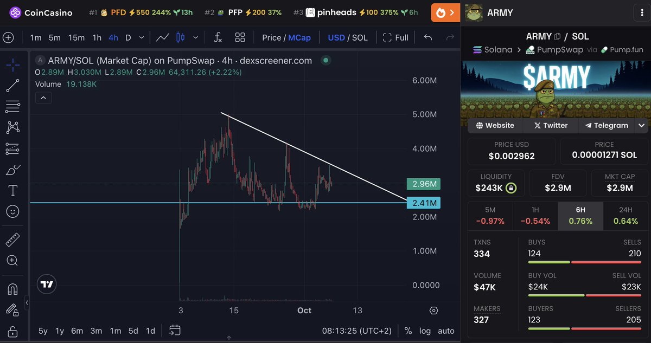Switch chart interval to D

[128, 37]
